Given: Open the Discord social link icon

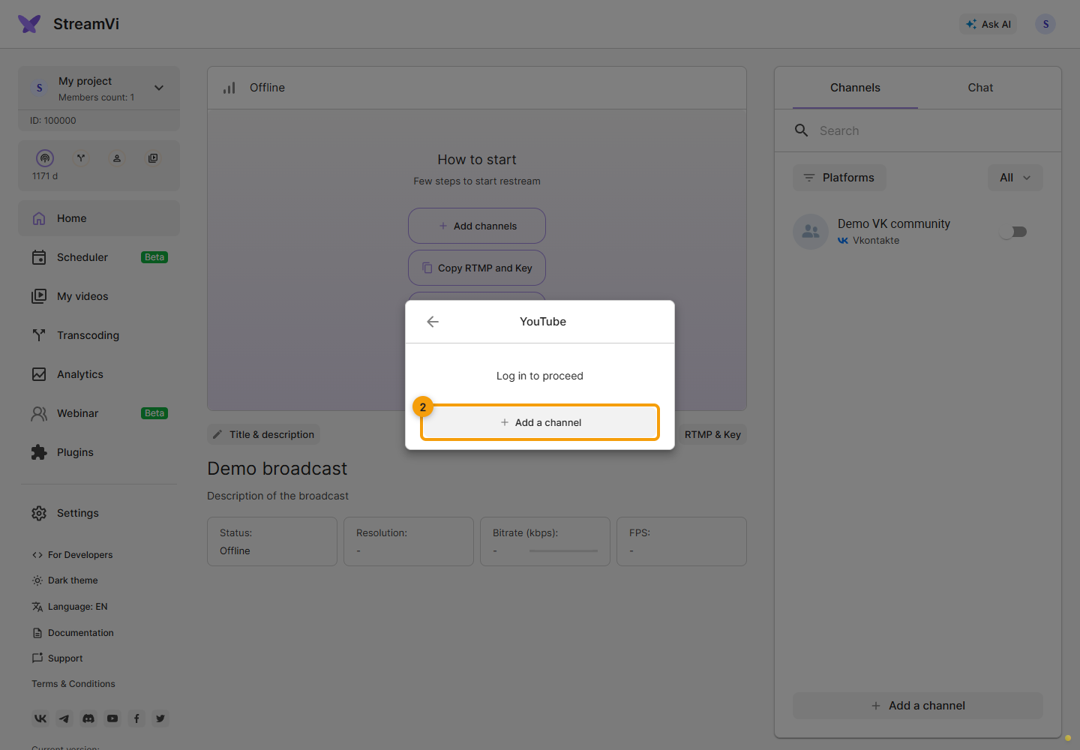Looking at the screenshot, I should click(x=88, y=718).
